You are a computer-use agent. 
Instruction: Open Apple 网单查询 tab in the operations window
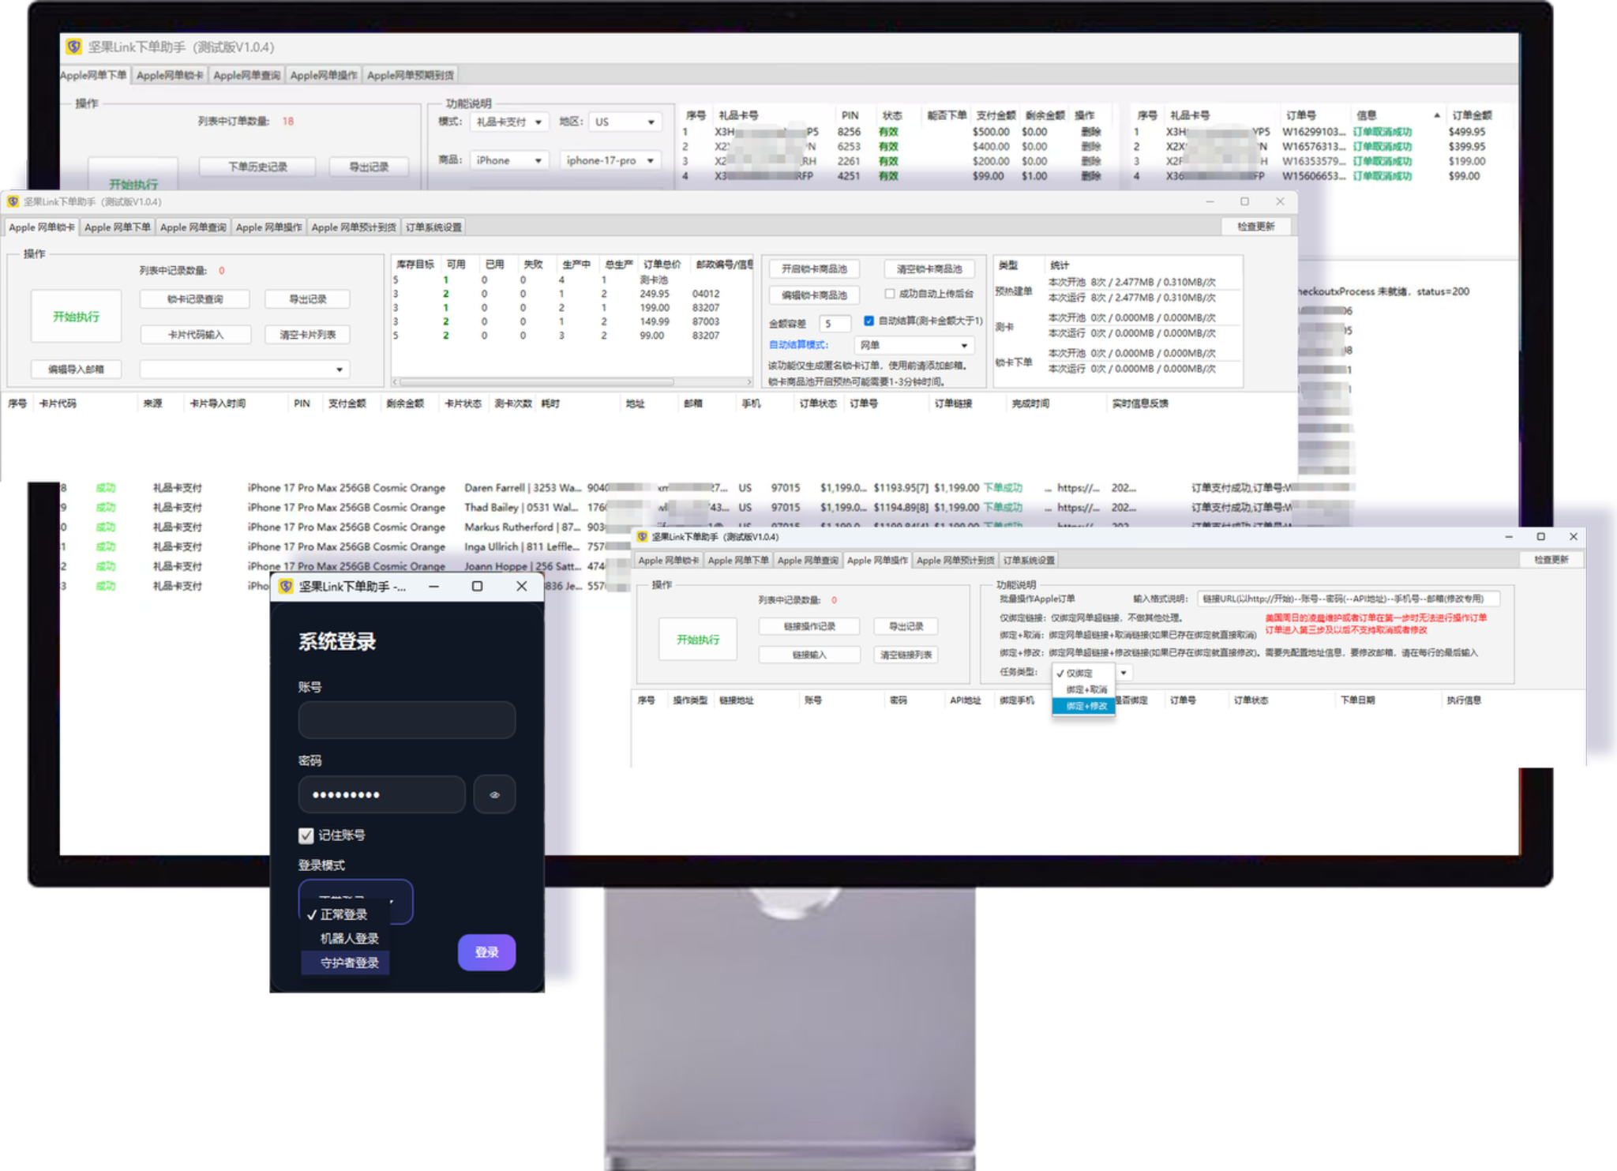[x=808, y=561]
